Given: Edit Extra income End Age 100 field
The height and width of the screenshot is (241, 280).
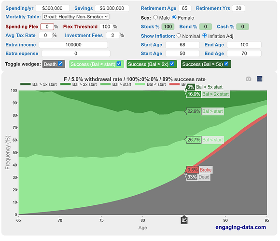Looking at the screenshot, I should [x=244, y=44].
